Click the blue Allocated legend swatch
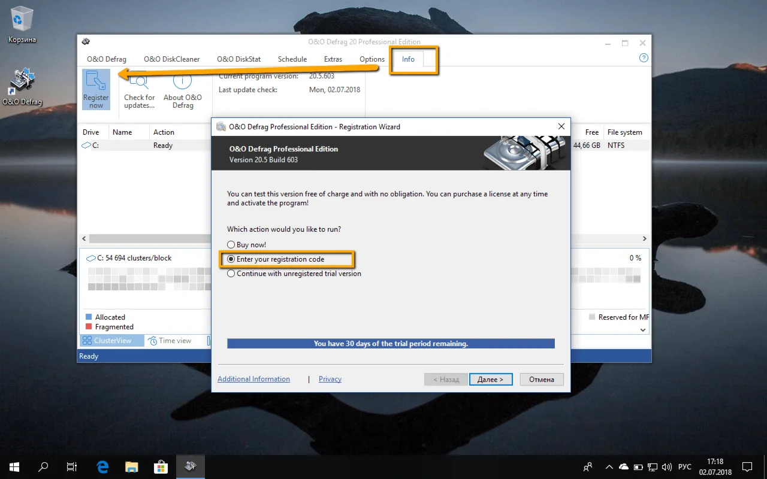This screenshot has height=479, width=767. pos(89,317)
